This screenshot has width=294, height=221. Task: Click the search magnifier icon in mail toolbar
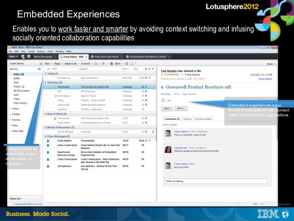click(x=132, y=63)
